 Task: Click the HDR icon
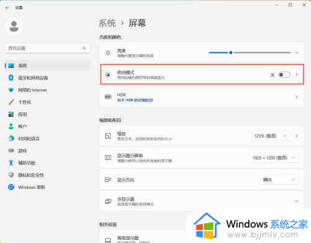click(108, 97)
